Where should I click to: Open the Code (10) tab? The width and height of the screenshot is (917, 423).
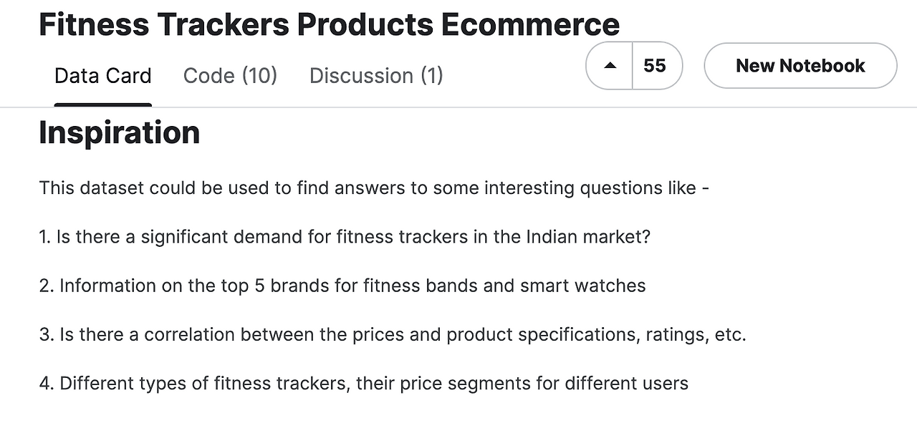pos(230,76)
